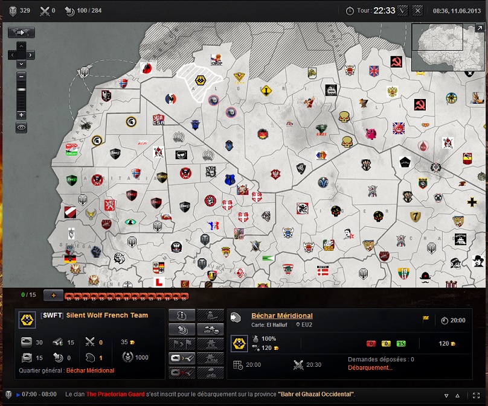The height and width of the screenshot is (406, 488).
Task: Expand the minimap using its arrow icon
Action: pos(480,28)
